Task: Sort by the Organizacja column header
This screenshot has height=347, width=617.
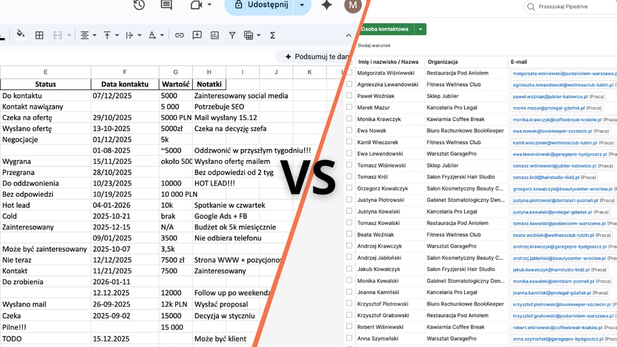Action: tap(442, 62)
